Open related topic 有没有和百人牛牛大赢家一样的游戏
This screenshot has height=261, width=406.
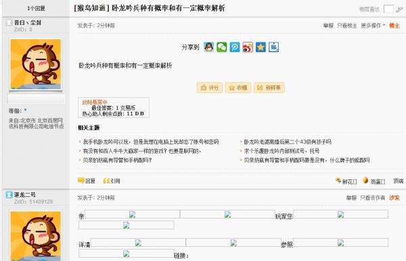point(142,151)
